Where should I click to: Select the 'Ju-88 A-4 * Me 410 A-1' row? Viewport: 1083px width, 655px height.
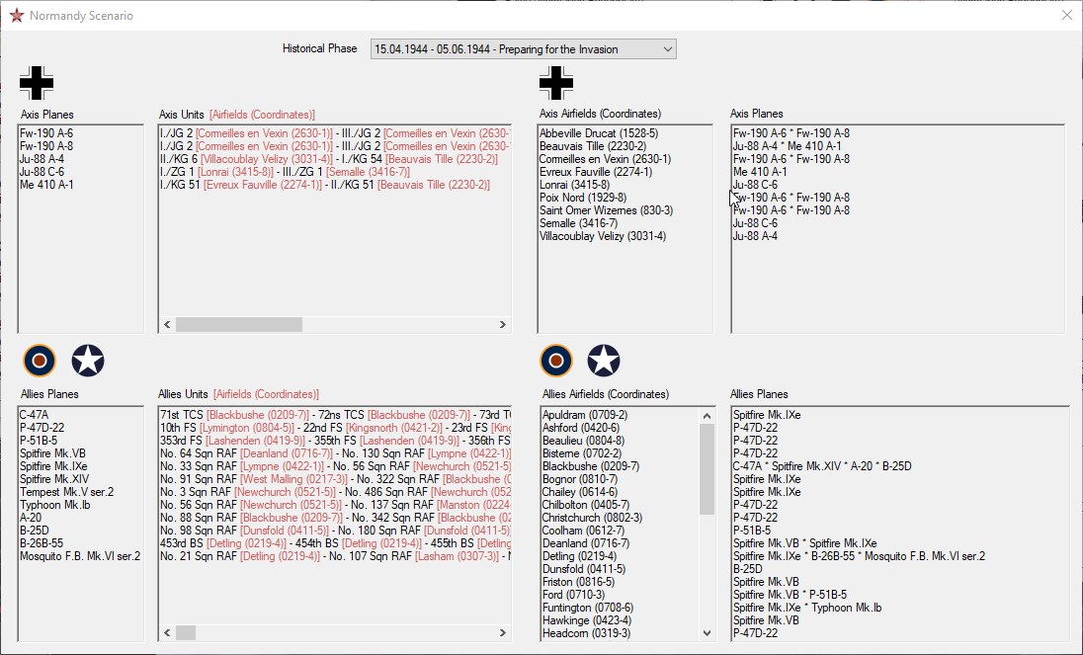[897, 146]
